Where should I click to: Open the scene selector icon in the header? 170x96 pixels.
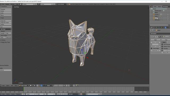(39, 4)
